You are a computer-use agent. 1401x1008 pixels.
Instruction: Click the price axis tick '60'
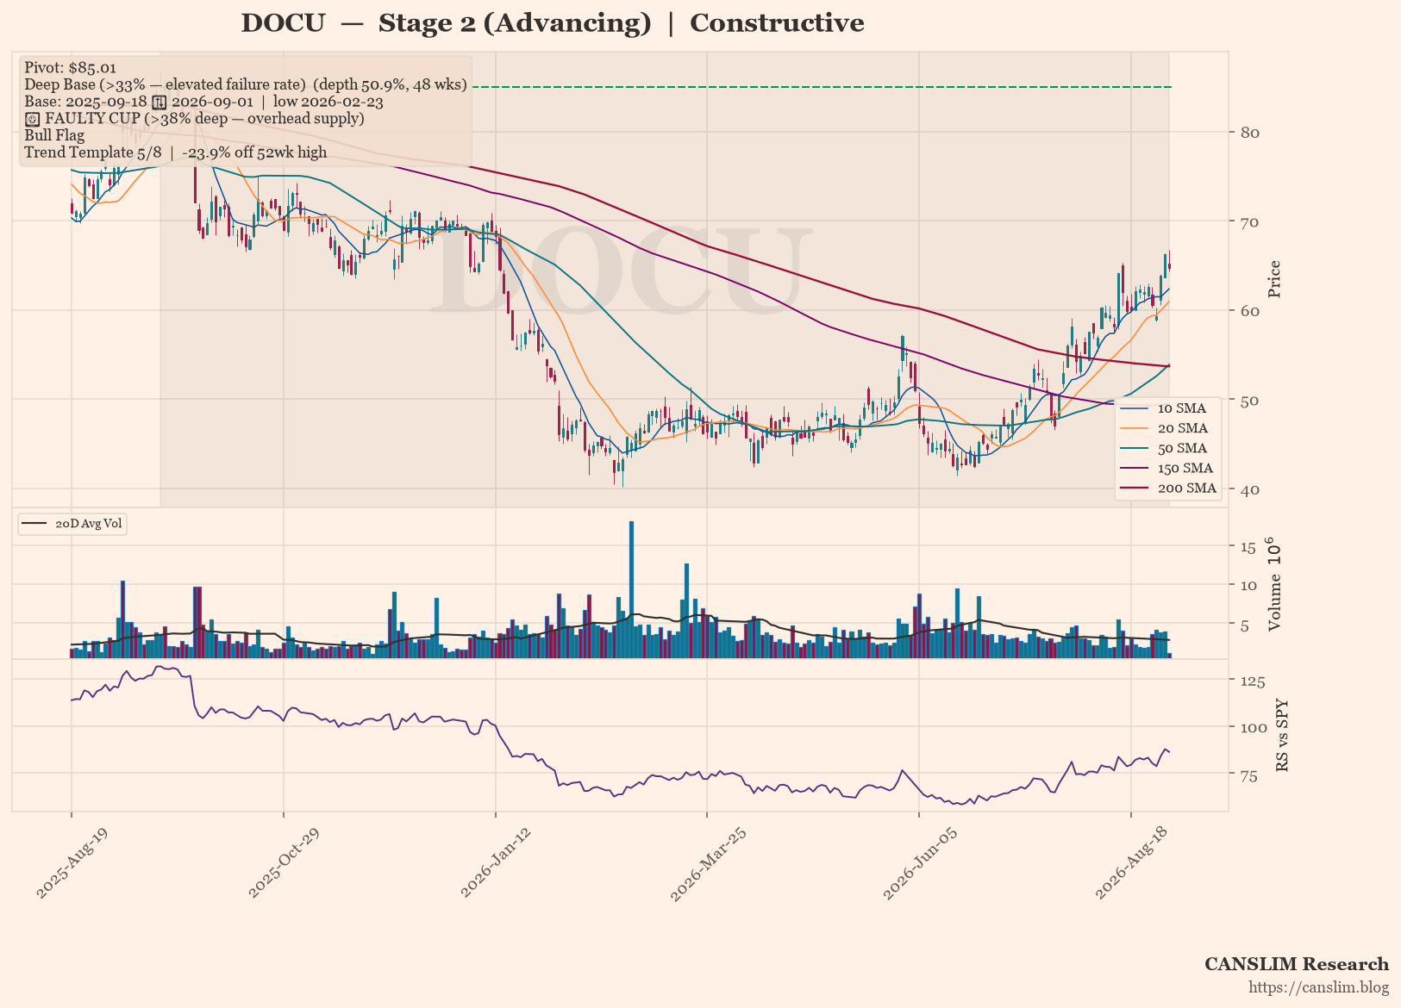coord(1249,310)
